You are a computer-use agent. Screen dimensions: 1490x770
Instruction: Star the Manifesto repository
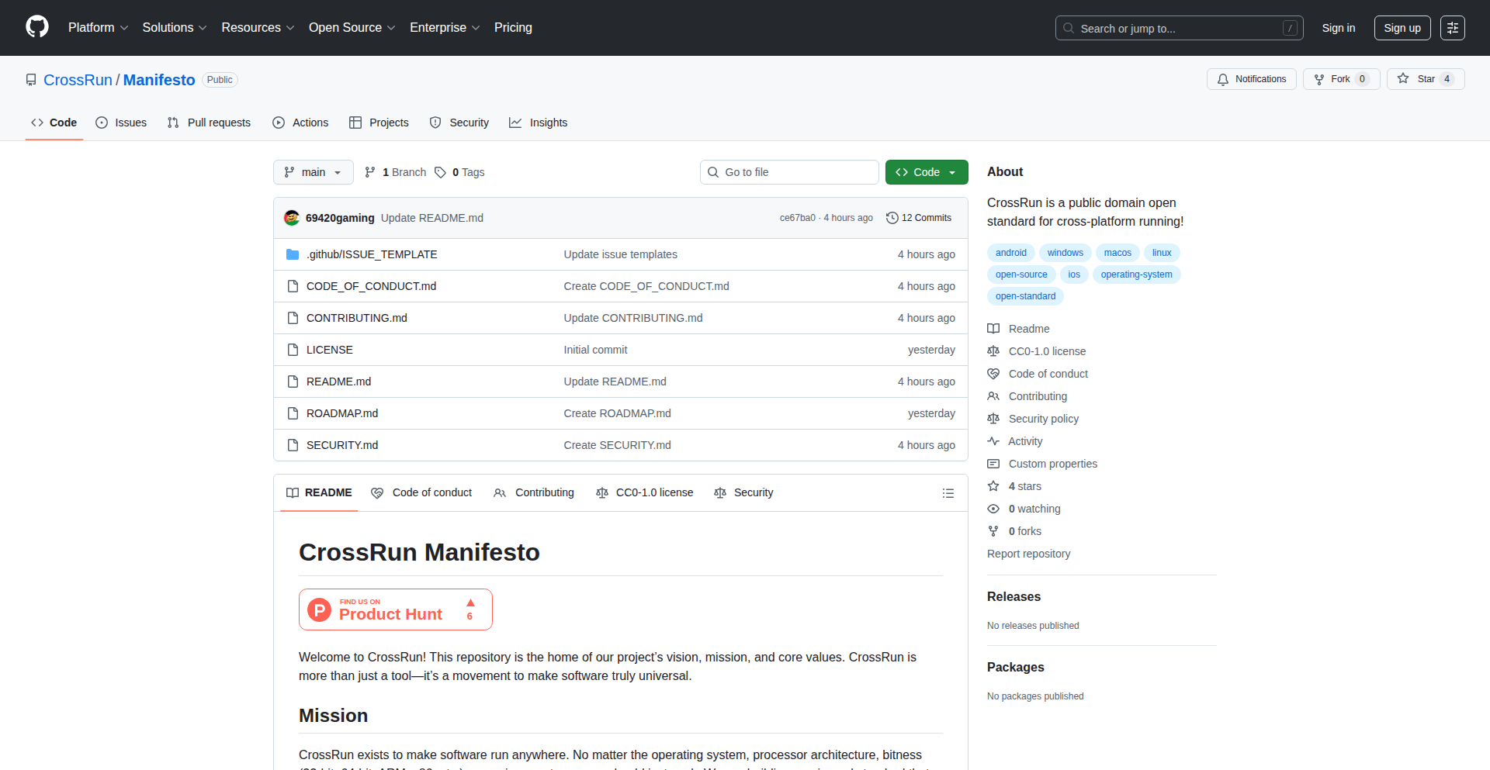(1426, 79)
